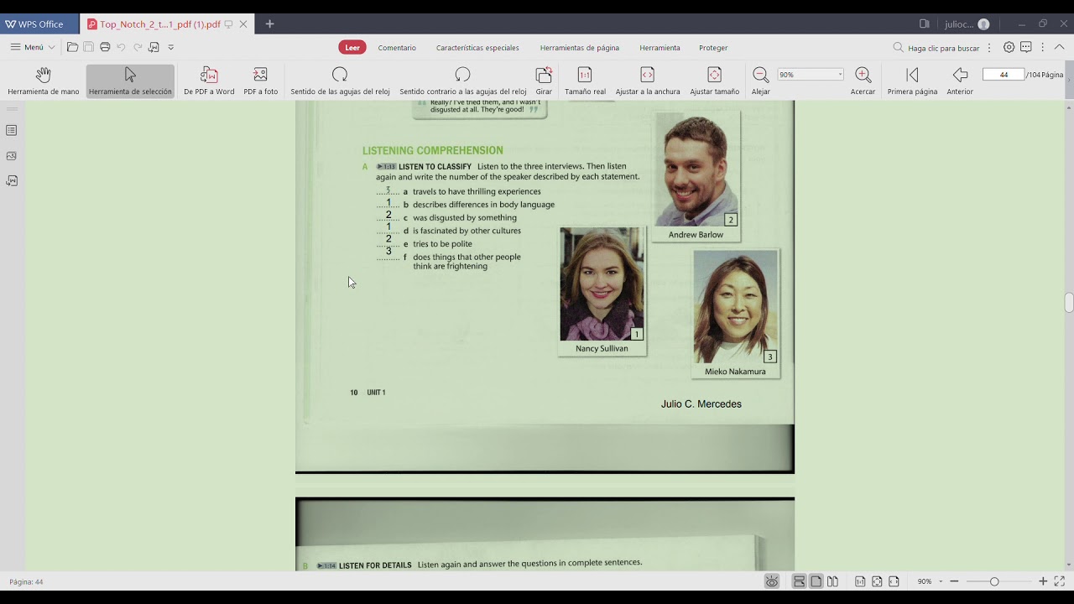The height and width of the screenshot is (604, 1074).
Task: Rotate page Sentido de las agujas del reloj
Action: 340,81
